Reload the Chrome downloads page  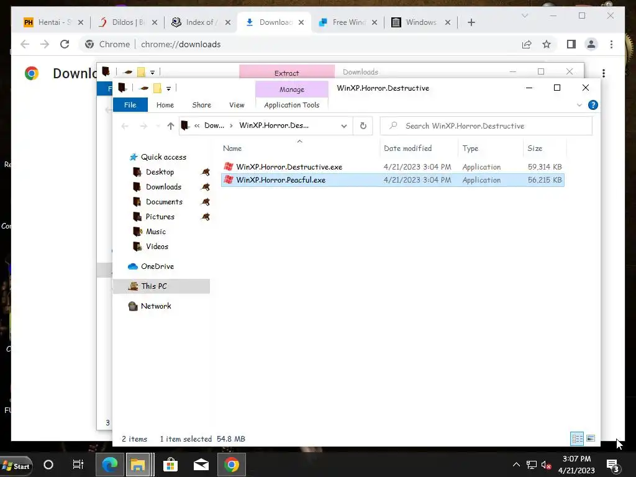click(x=65, y=44)
